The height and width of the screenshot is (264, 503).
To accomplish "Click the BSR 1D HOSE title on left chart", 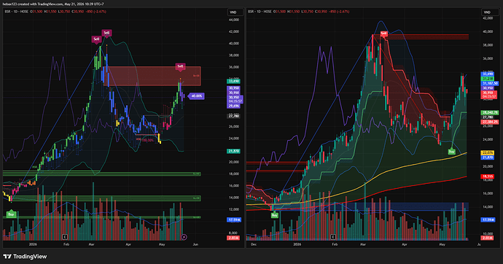I will tap(17, 12).
